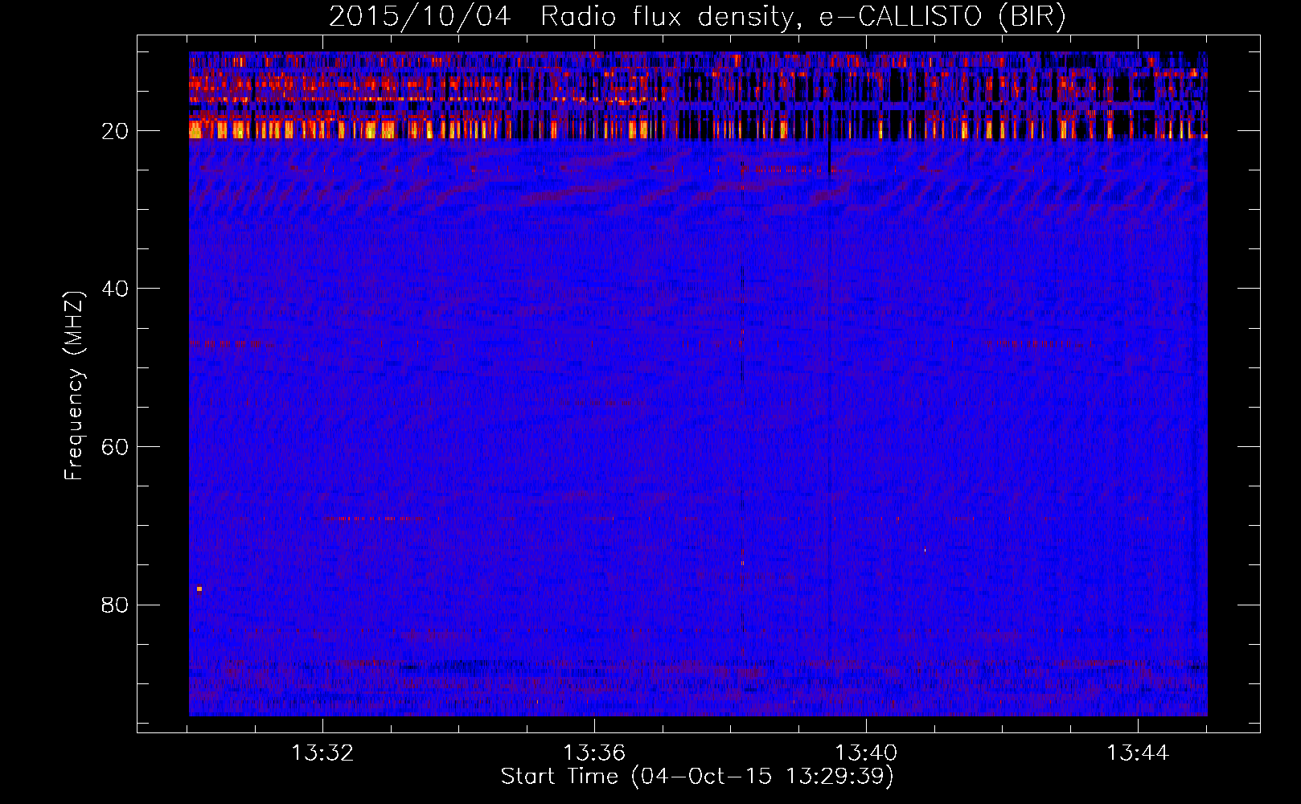The height and width of the screenshot is (804, 1301).
Task: Click the 13:32 time tick label
Action: click(322, 753)
